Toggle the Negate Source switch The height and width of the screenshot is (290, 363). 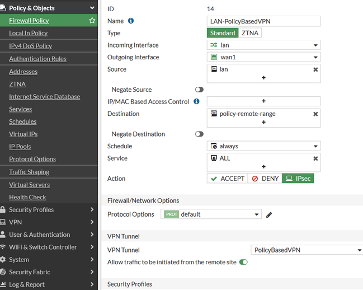[x=199, y=90]
